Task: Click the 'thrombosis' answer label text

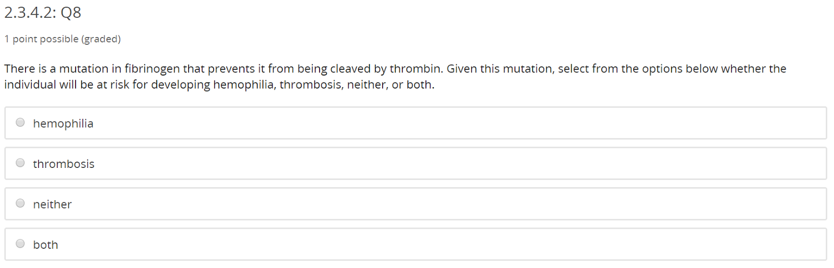Action: click(x=64, y=164)
